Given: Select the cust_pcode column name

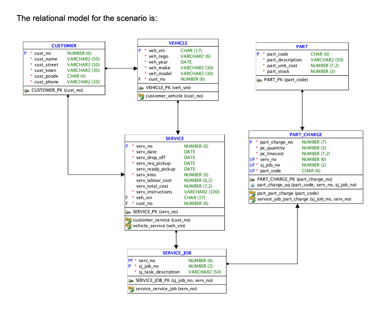Looking at the screenshot, I should coord(46,76).
